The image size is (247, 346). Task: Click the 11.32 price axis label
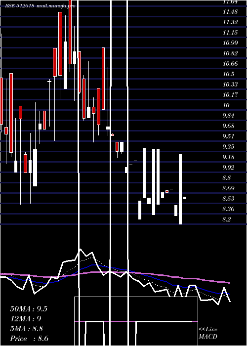pyautogui.click(x=230, y=22)
